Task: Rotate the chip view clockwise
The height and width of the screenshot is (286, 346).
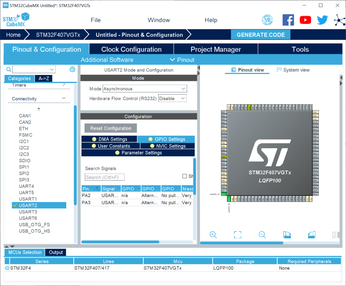Action: click(287, 235)
